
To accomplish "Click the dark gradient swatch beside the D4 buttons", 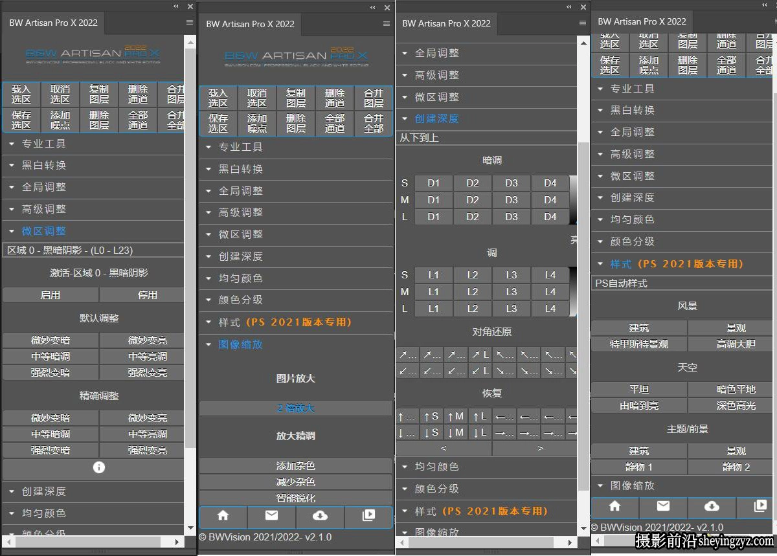I will (x=573, y=200).
